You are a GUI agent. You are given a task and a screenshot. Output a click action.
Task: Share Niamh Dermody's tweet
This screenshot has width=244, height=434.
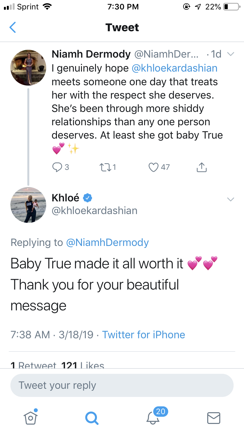click(202, 167)
